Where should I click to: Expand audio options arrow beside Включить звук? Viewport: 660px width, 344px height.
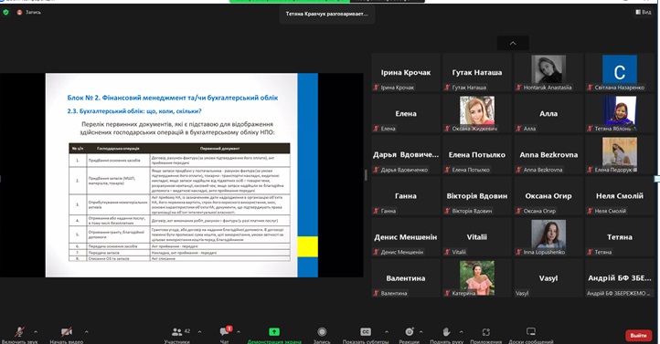tap(36, 332)
